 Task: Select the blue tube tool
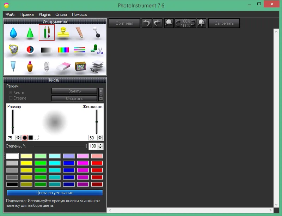point(13,66)
